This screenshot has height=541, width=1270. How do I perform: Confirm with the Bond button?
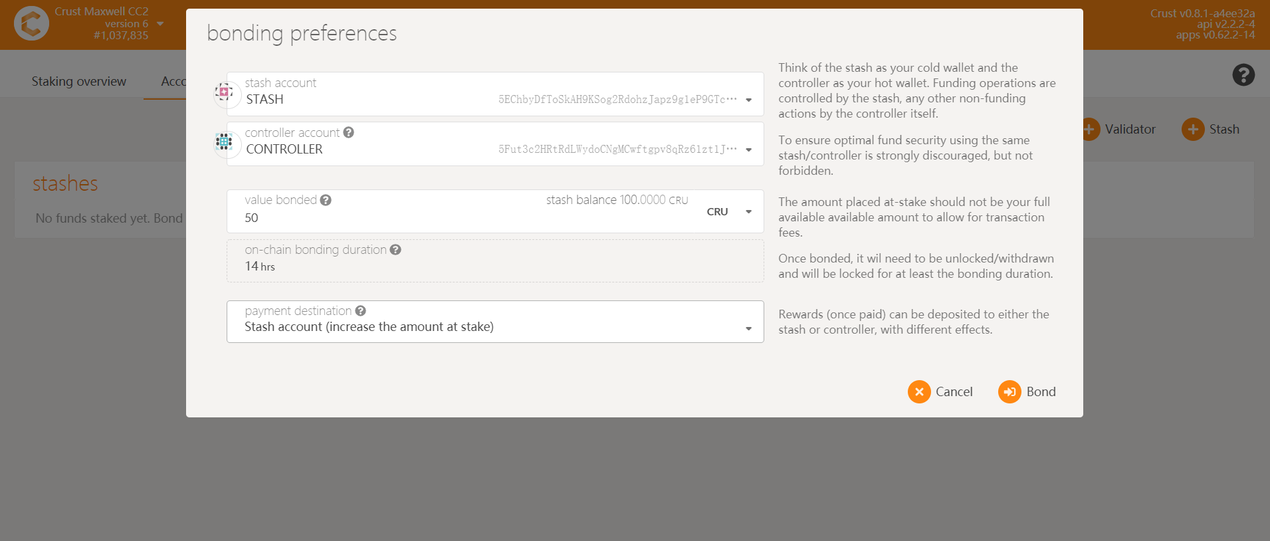tap(1027, 392)
